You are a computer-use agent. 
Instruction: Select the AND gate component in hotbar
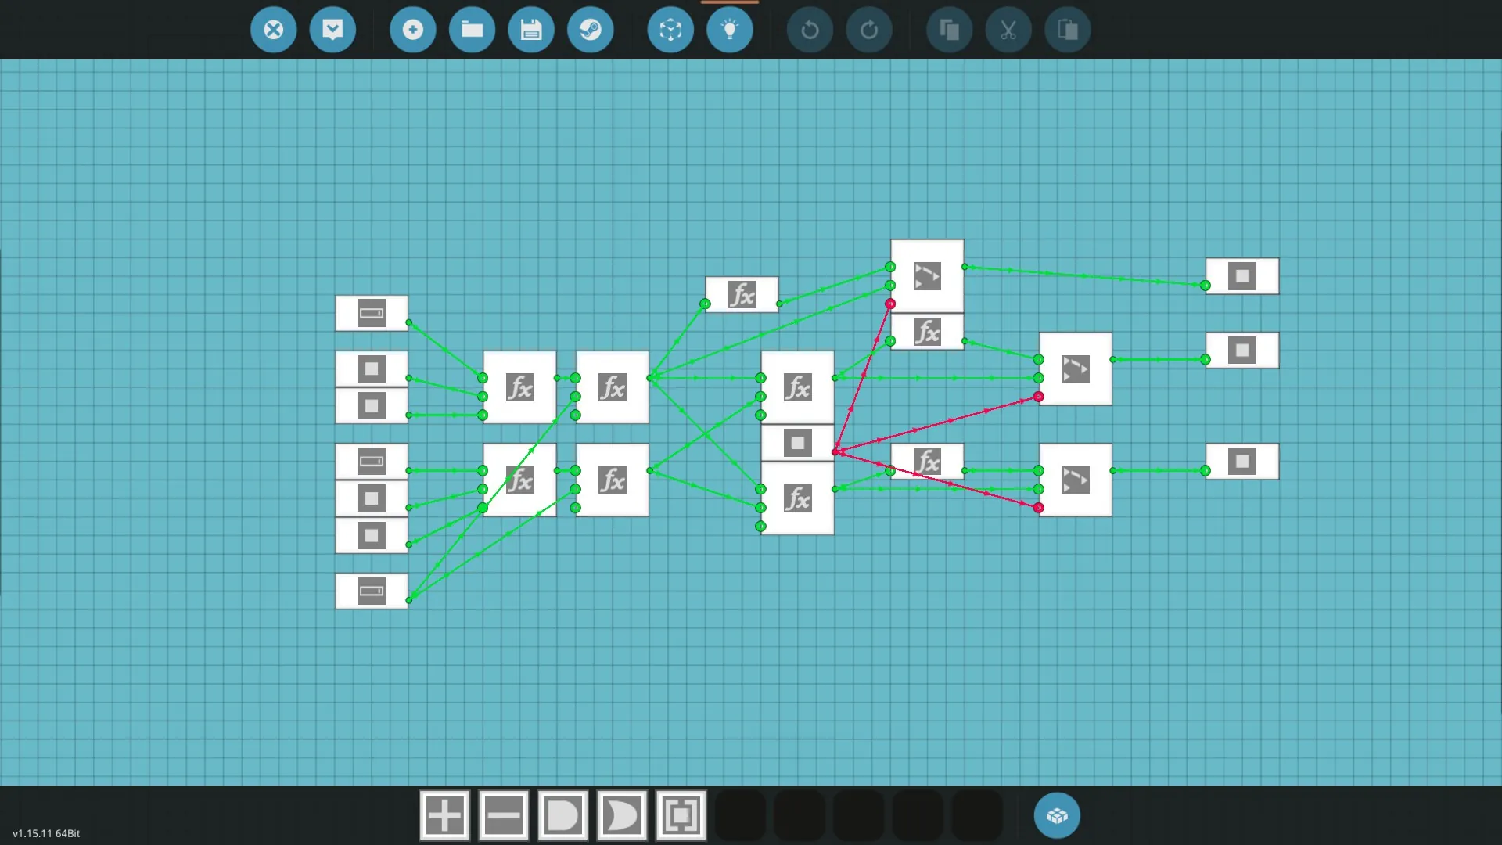563,816
